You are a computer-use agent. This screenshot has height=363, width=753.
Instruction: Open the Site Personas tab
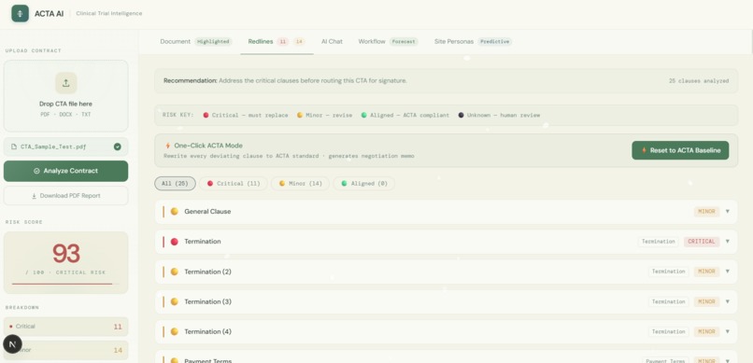tap(473, 42)
